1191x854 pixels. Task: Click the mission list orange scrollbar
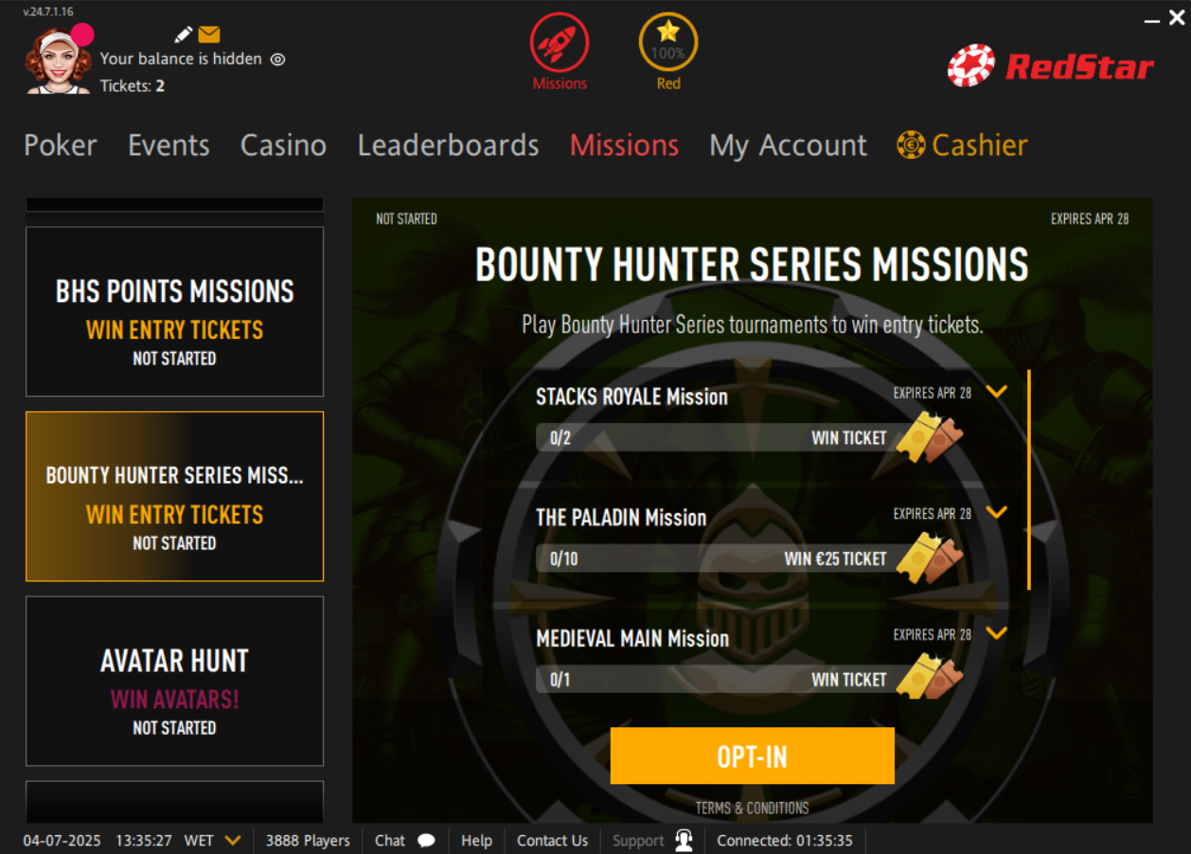pos(1029,479)
